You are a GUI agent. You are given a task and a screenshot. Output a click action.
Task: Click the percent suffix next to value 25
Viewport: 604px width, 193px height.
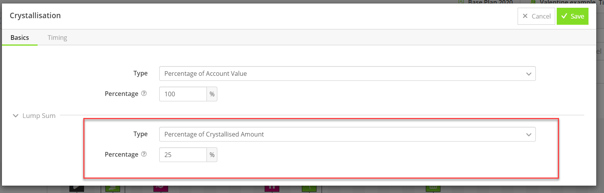click(x=212, y=155)
